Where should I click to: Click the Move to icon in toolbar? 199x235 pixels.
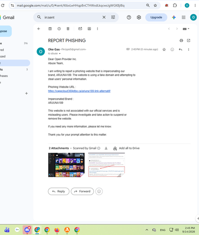[x=89, y=29]
